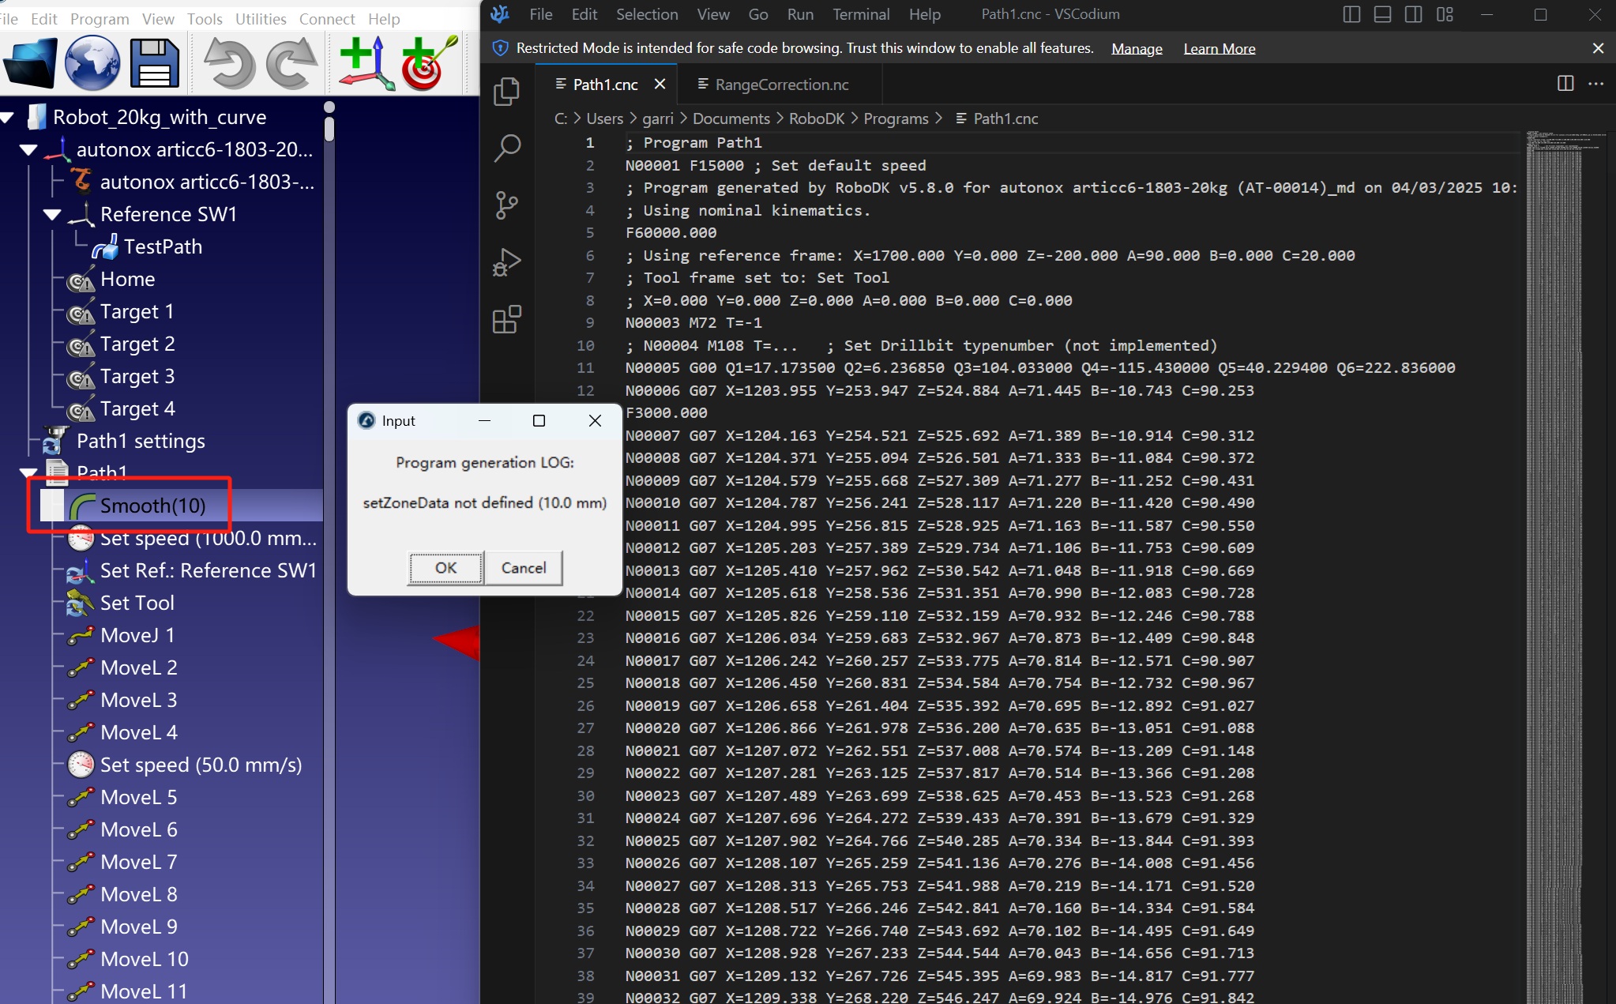Add a reference frame with toolbar icon
Viewport: 1616px width, 1004px height.
point(366,64)
